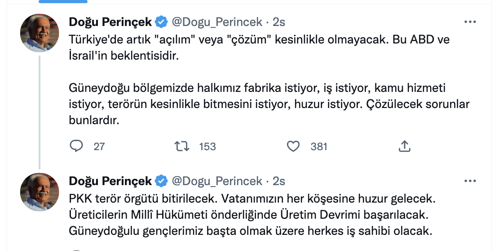Open the first tweet's "2s" timestamp

279,22
